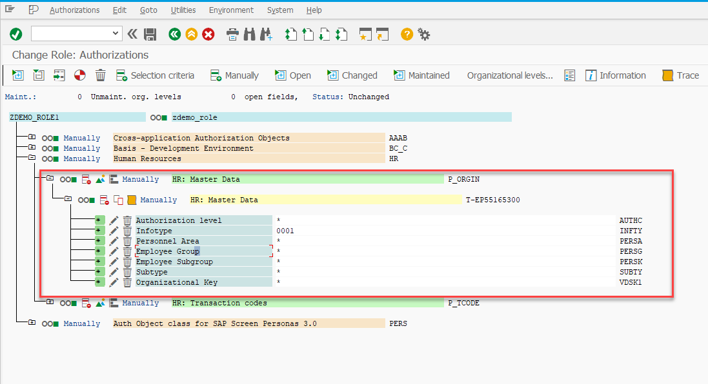708x384 pixels.
Task: Click the Status: Unchanged text
Action: coord(350,97)
